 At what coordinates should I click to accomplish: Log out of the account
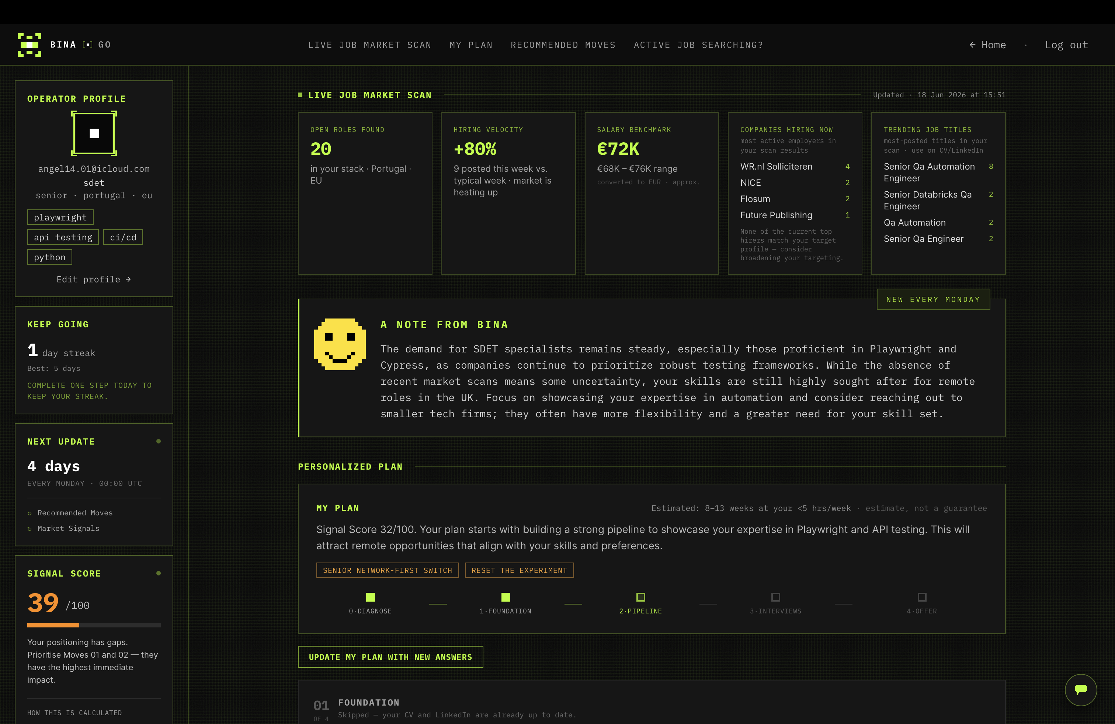point(1066,45)
